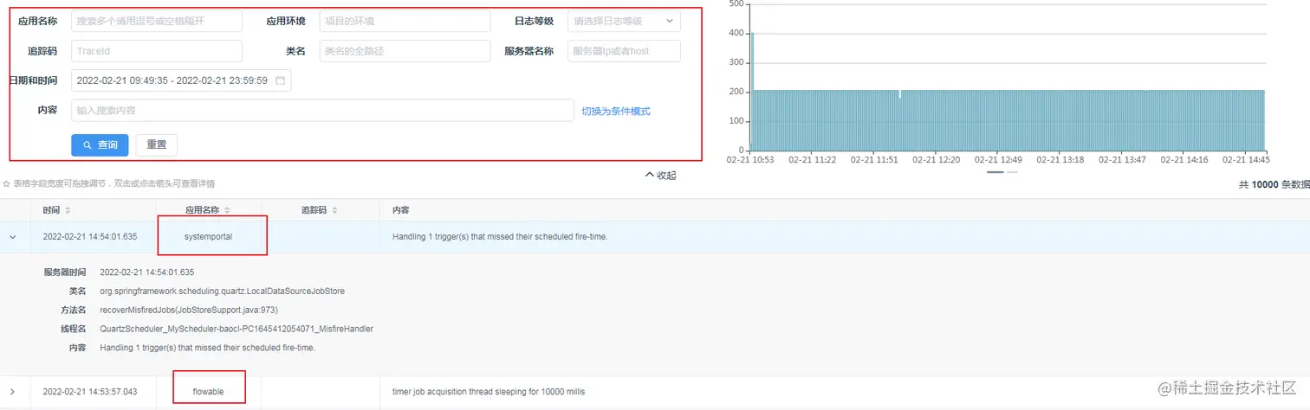This screenshot has width=1310, height=410.
Task: Click the magnifier icon in 查询 button
Action: [88, 145]
